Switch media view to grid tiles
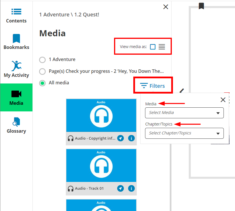235x211 pixels. click(153, 47)
